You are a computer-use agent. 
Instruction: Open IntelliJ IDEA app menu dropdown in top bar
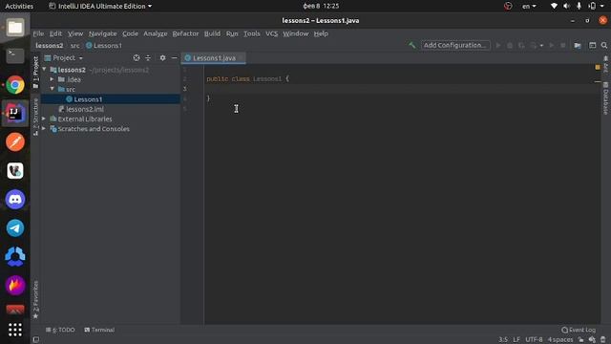pos(100,6)
